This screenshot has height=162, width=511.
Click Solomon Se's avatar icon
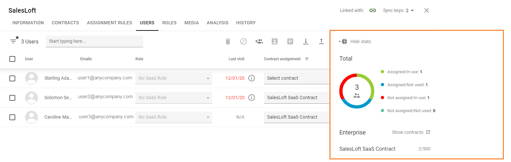pos(31,98)
